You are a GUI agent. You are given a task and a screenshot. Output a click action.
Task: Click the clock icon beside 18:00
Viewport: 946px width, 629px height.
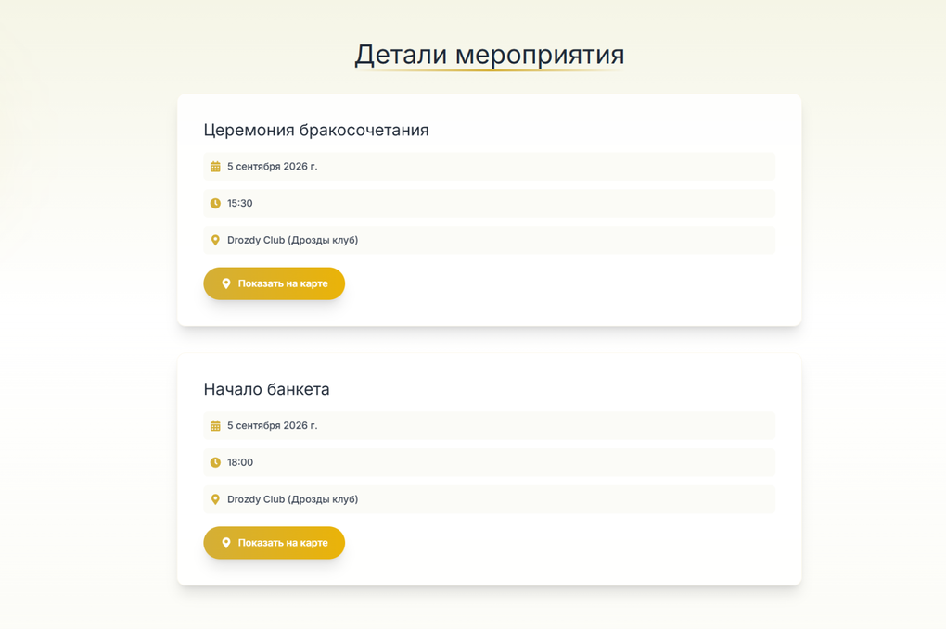point(215,462)
